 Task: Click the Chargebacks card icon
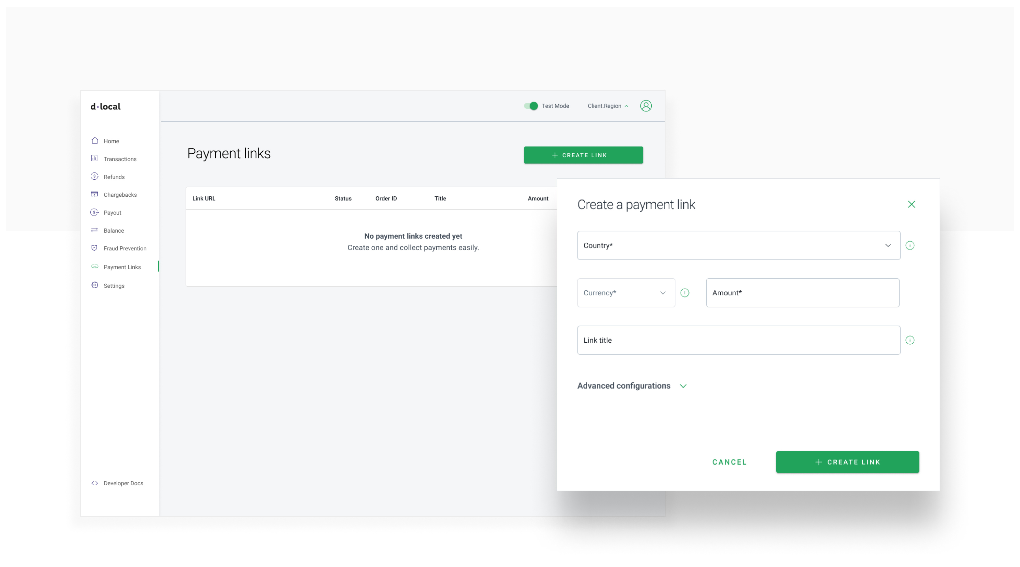(x=94, y=194)
